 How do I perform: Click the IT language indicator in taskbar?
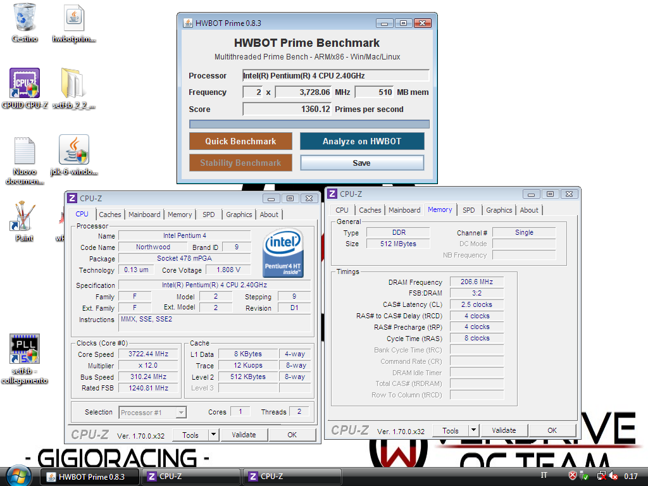[x=544, y=475]
